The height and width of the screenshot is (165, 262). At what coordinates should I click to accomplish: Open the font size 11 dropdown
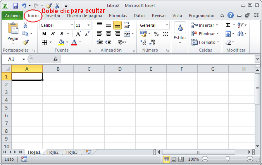(x=88, y=25)
